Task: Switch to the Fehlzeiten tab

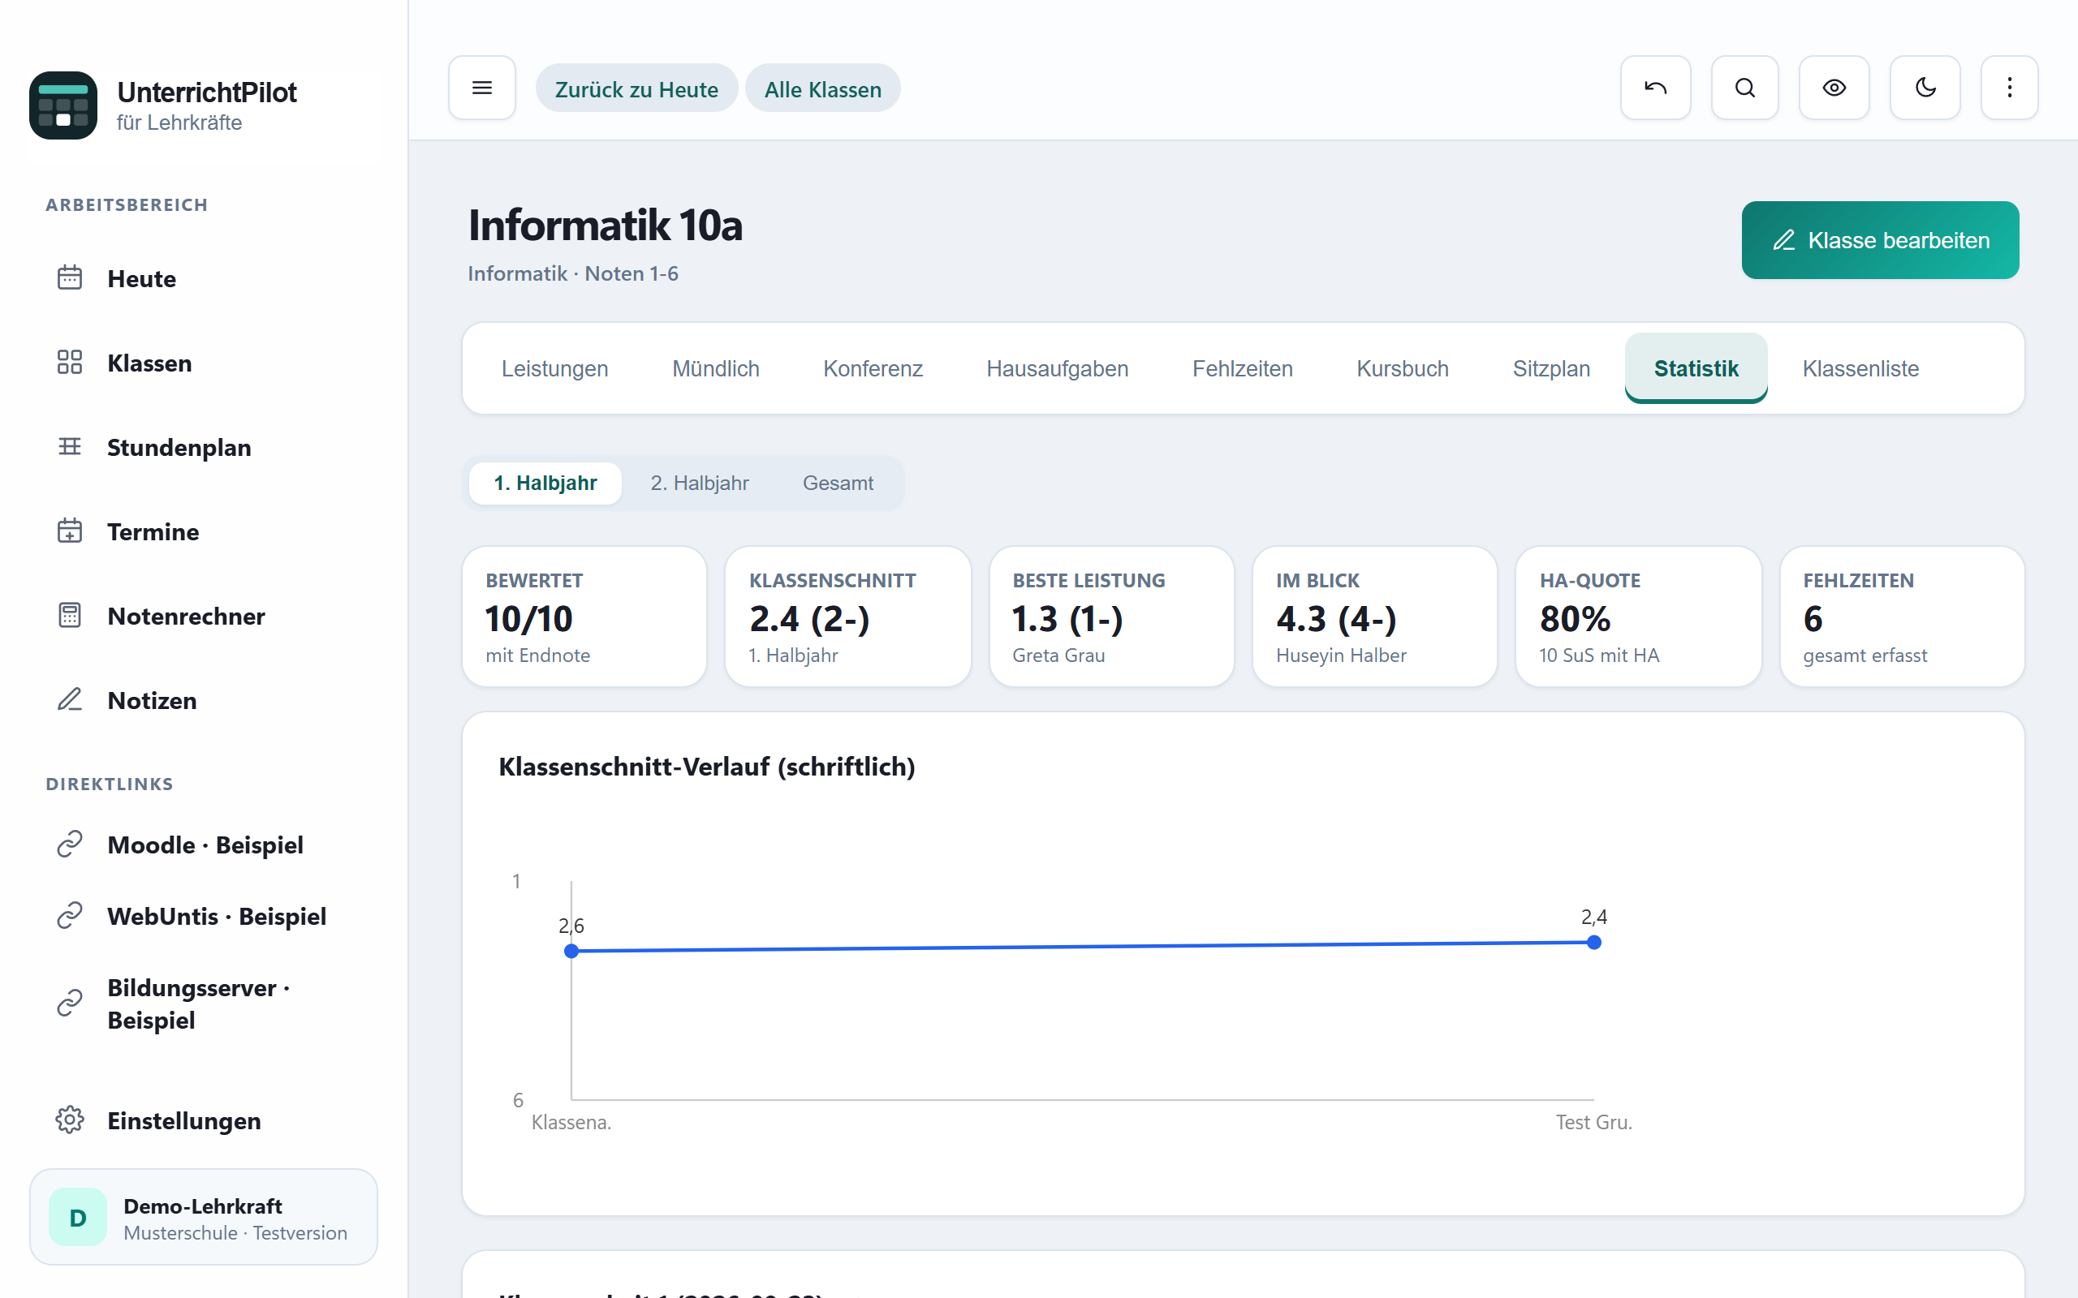Action: pos(1243,368)
